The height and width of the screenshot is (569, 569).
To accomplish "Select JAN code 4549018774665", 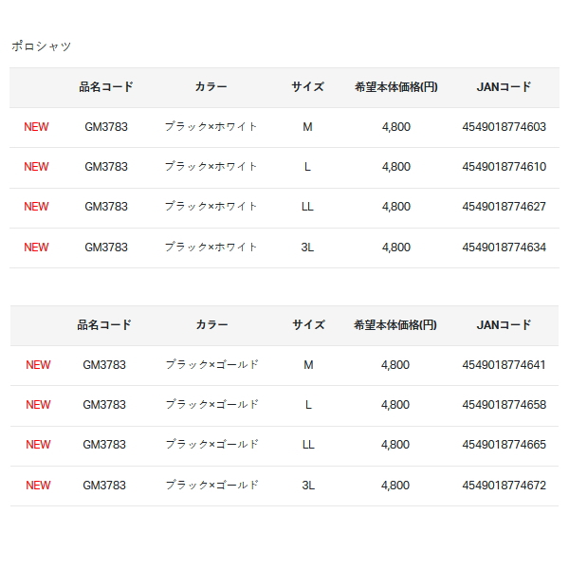I will [504, 445].
